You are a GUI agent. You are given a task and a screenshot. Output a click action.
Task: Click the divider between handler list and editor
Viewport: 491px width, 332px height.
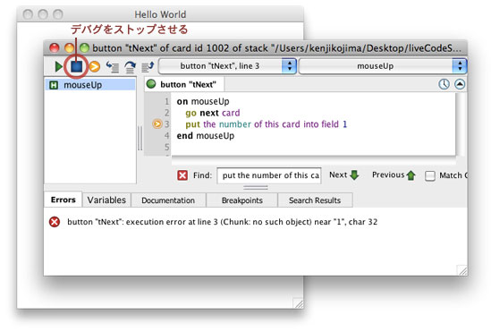pyautogui.click(x=140, y=138)
